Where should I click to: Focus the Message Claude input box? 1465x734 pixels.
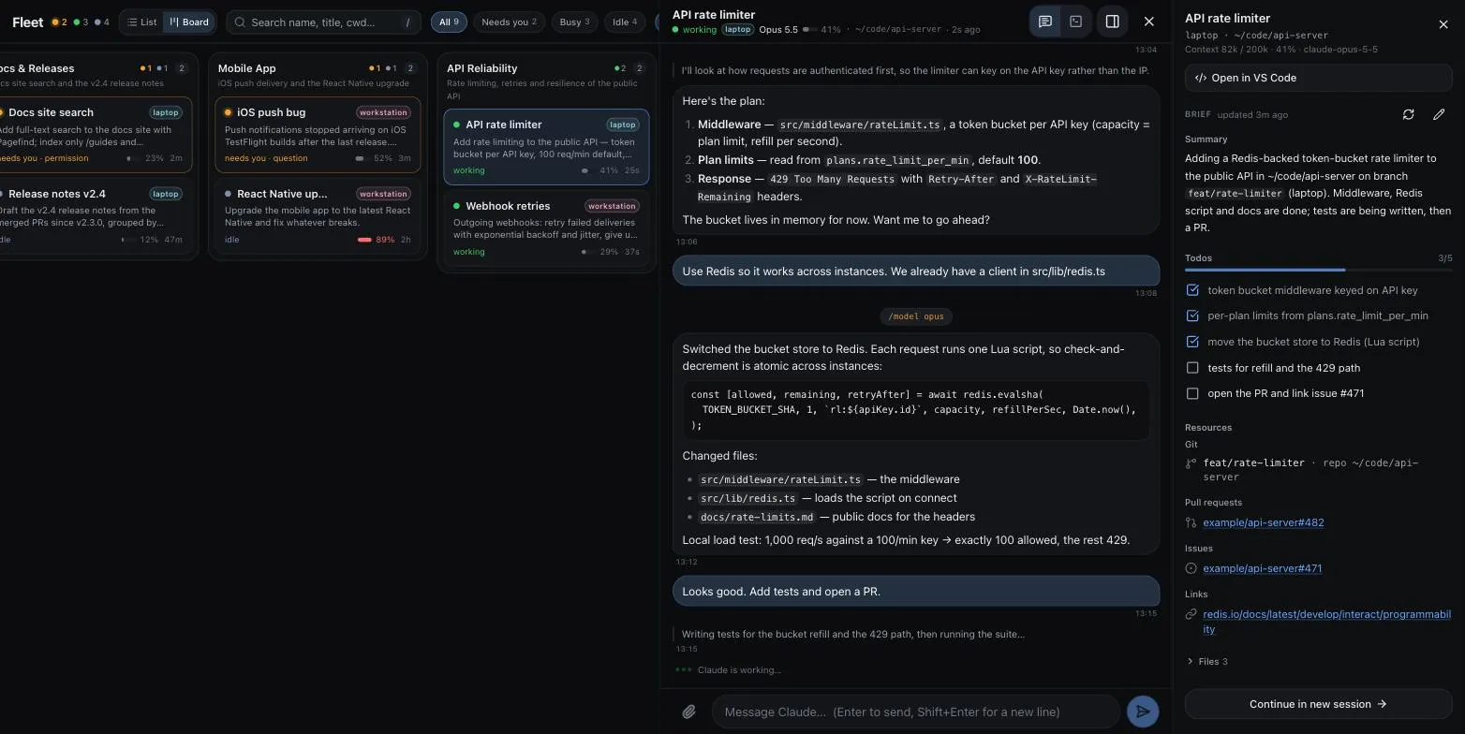click(915, 712)
